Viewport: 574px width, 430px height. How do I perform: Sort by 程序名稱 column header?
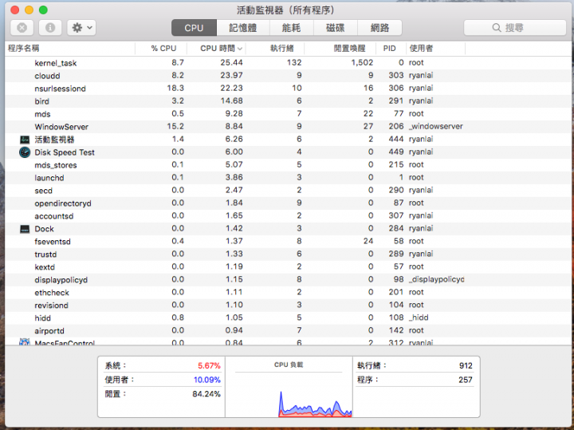[x=70, y=49]
